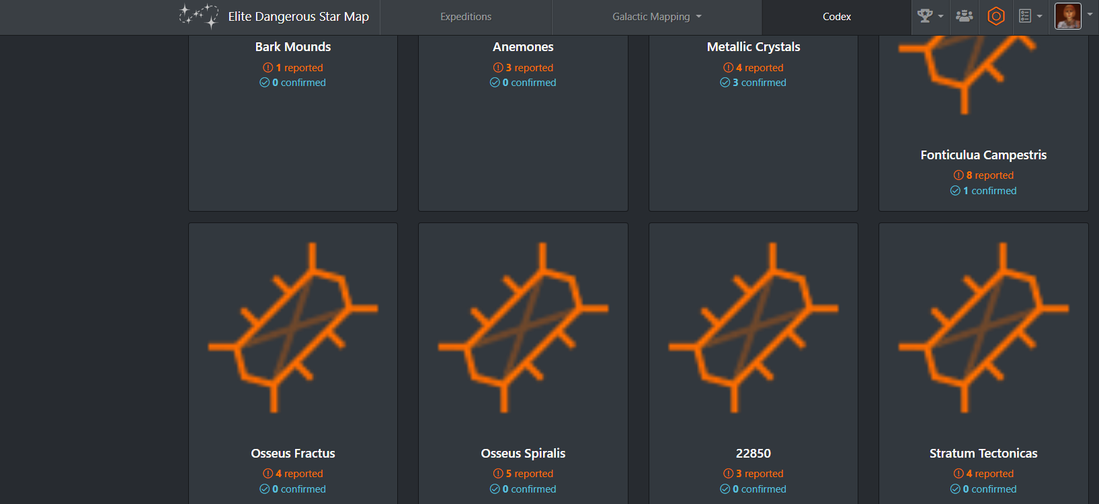The height and width of the screenshot is (504, 1099).
Task: Expand the arrow beside the checklist icon
Action: [x=1040, y=16]
